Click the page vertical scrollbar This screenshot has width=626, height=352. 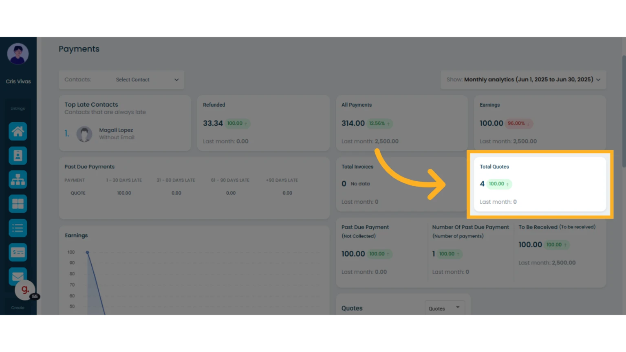coord(624,111)
